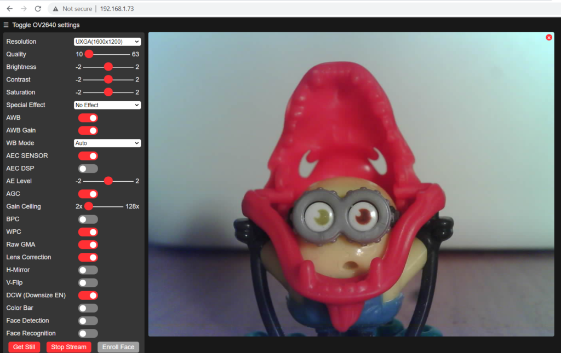The height and width of the screenshot is (353, 561).
Task: Enable the H-Mirror switch
Action: click(x=88, y=270)
